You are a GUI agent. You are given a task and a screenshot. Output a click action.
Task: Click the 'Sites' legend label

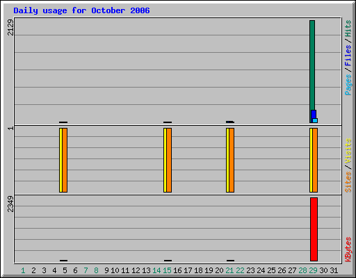coord(348,182)
